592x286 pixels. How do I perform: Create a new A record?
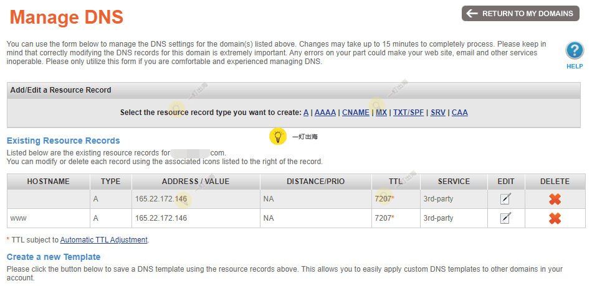click(306, 113)
